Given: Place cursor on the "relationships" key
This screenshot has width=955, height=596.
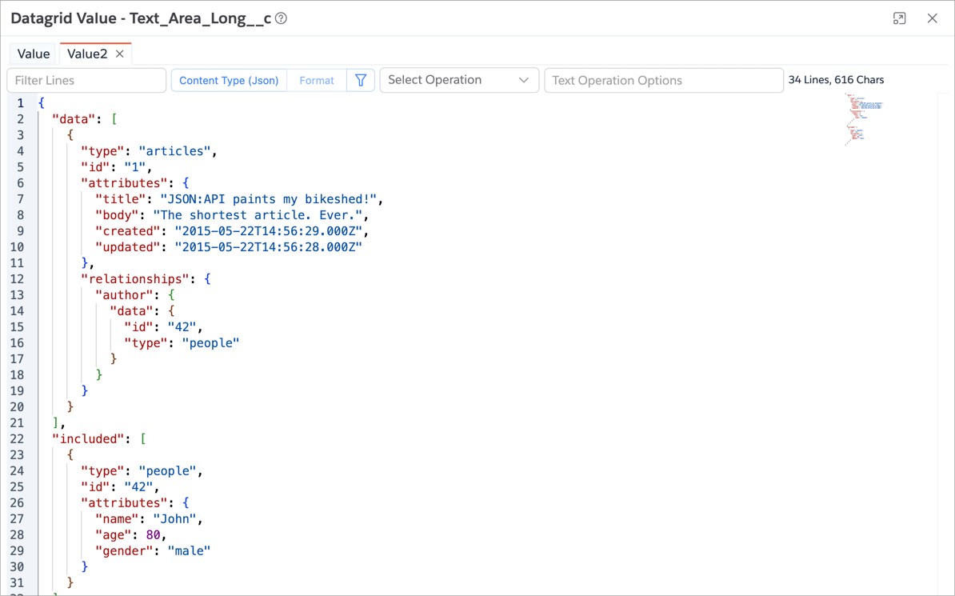Looking at the screenshot, I should (134, 279).
